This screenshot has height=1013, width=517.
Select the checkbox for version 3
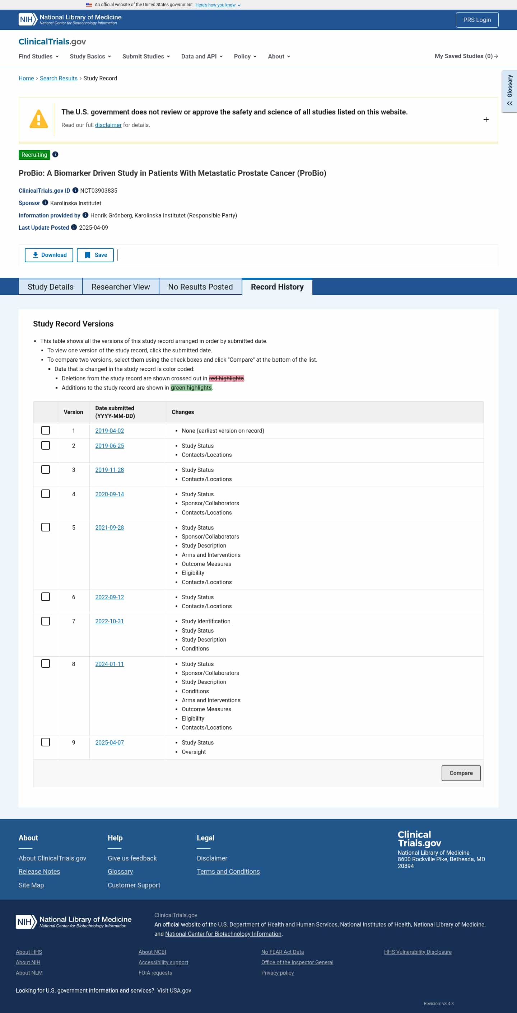coord(46,469)
